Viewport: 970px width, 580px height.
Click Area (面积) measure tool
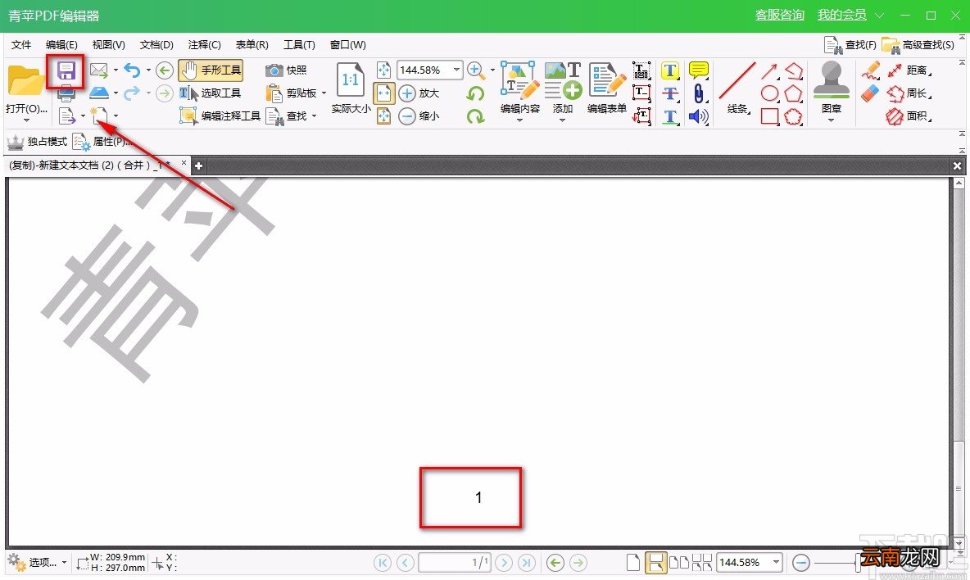click(x=908, y=116)
